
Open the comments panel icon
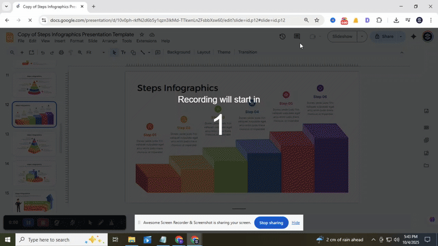(x=297, y=37)
